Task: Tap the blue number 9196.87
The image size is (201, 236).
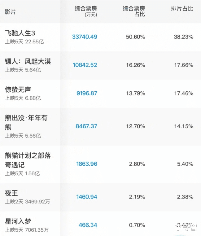Action: point(87,93)
